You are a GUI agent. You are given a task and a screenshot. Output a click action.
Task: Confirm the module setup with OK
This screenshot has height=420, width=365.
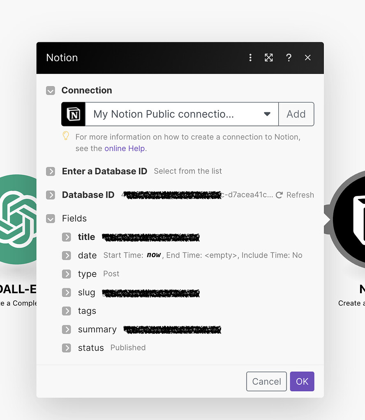302,381
